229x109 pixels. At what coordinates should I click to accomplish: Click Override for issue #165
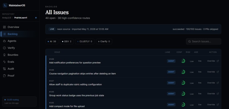coord(211,105)
